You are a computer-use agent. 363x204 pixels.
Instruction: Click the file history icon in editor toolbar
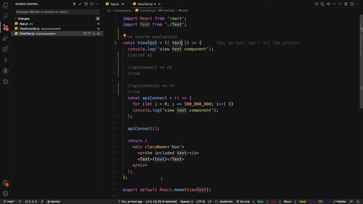(x=316, y=4)
